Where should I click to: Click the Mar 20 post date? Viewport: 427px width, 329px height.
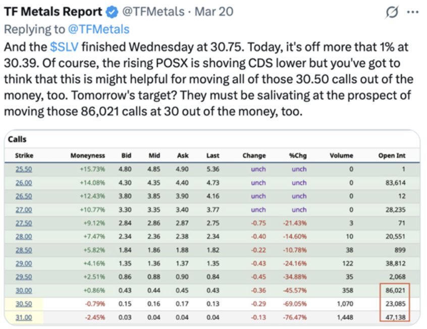[x=213, y=12]
